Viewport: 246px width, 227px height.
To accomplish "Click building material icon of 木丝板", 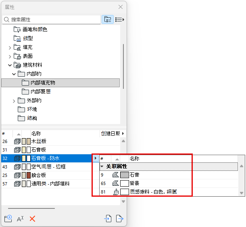I will 17,141.
